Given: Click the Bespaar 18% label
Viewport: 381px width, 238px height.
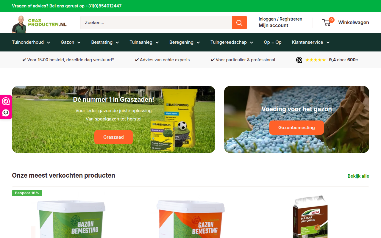Looking at the screenshot, I should [27, 193].
